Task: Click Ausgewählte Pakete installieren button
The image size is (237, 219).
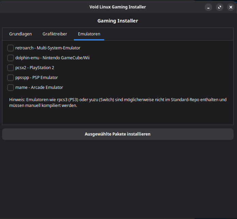Action: click(x=117, y=134)
